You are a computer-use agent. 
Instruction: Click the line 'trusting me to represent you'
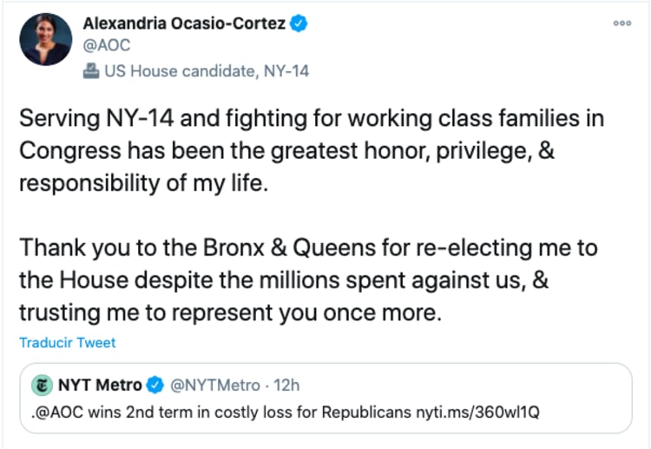click(x=230, y=313)
